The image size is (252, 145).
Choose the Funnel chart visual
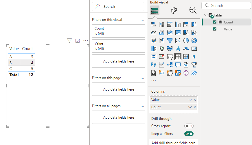click(170, 41)
